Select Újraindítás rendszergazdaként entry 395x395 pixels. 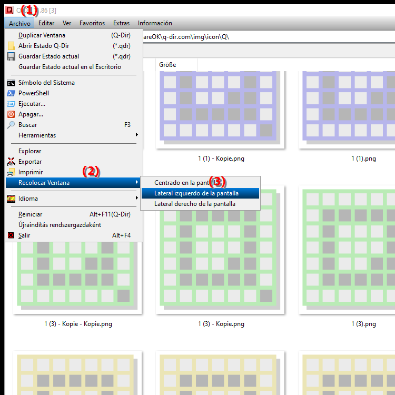(74, 225)
